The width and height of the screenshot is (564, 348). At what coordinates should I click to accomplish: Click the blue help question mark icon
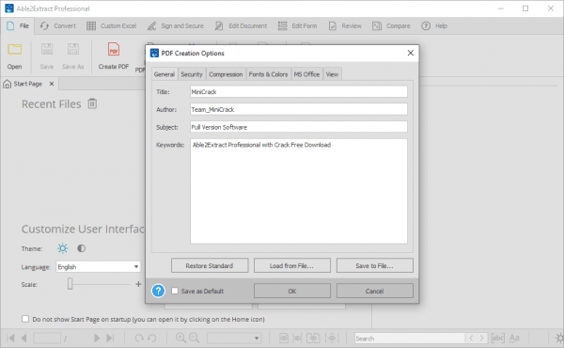coord(158,291)
